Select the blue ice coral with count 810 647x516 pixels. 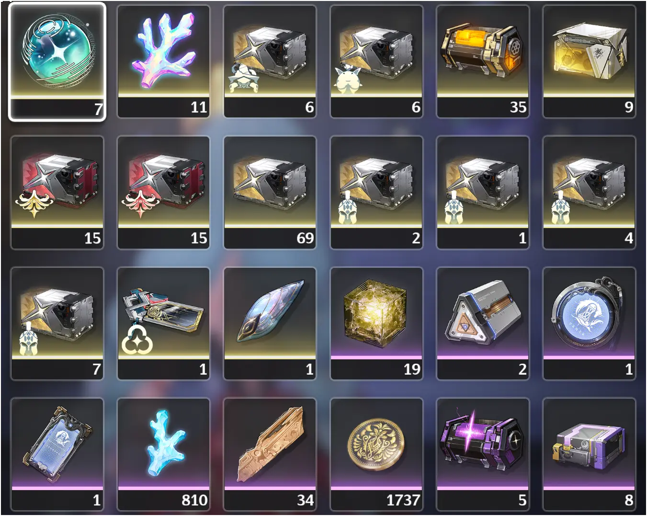pos(164,454)
